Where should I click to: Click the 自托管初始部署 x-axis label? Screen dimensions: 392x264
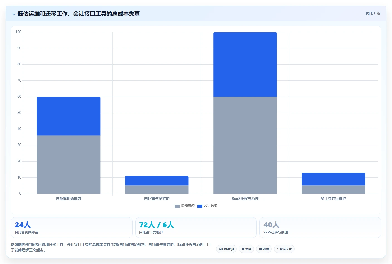pyautogui.click(x=68, y=199)
